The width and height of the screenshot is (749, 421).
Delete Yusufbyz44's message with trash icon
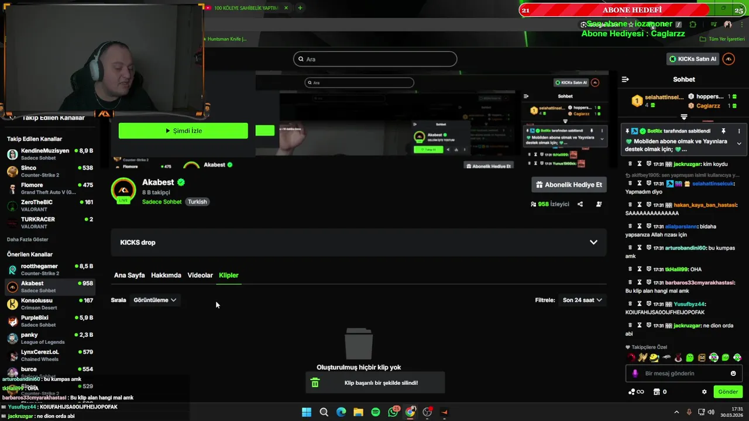click(630, 304)
